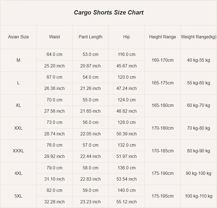Select the Waist column header
Image resolution: width=217 pixels, height=208 pixels.
[54, 37]
